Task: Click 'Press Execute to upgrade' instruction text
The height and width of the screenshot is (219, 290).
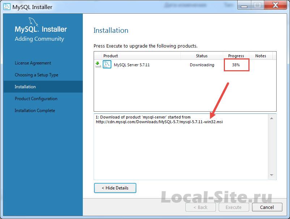Action: click(145, 46)
